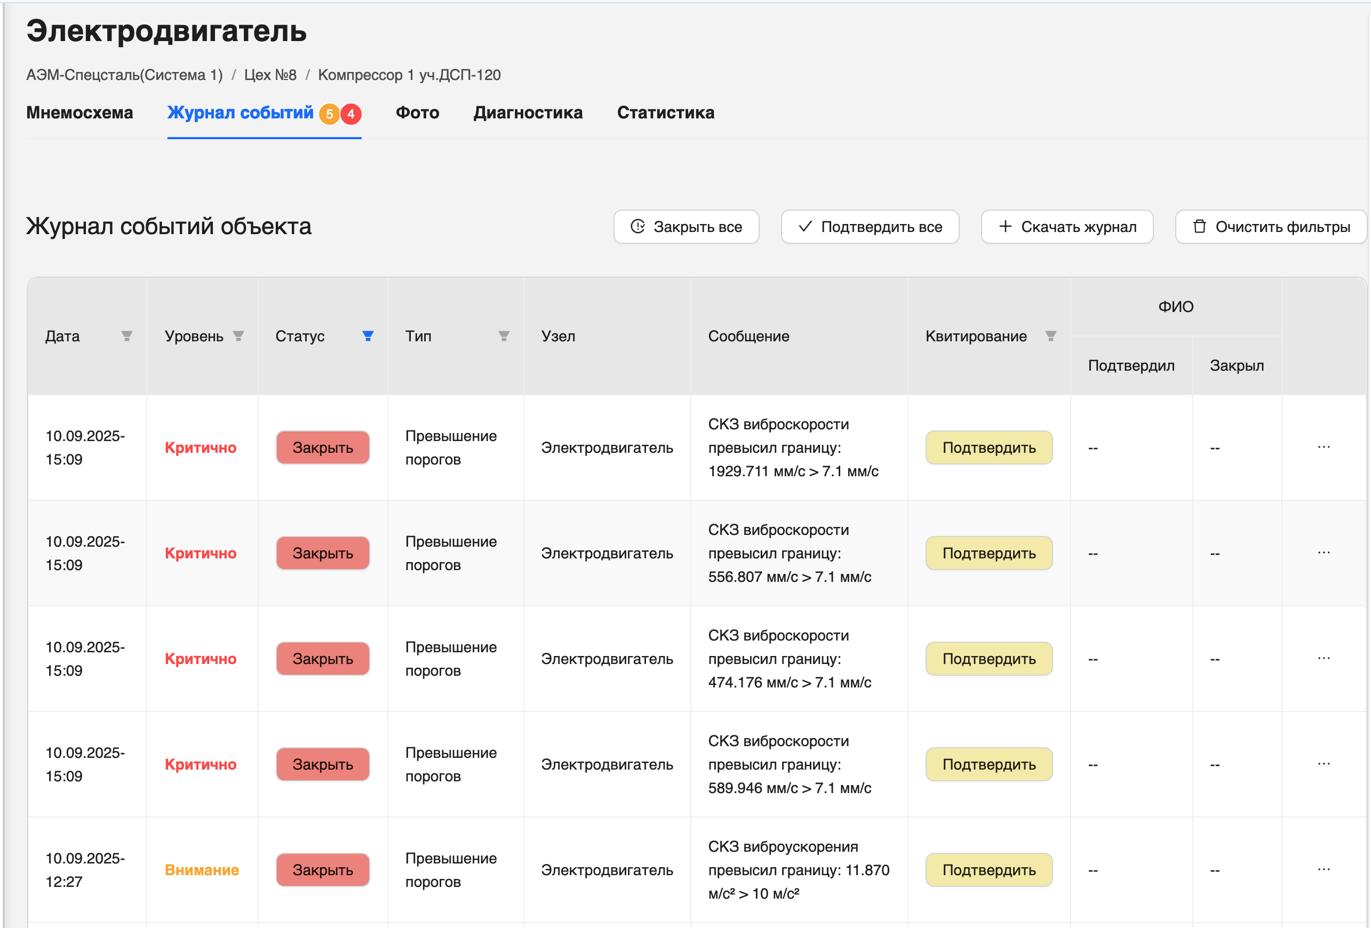The height and width of the screenshot is (928, 1371).
Task: Click the Подтвердить все button
Action: (870, 227)
